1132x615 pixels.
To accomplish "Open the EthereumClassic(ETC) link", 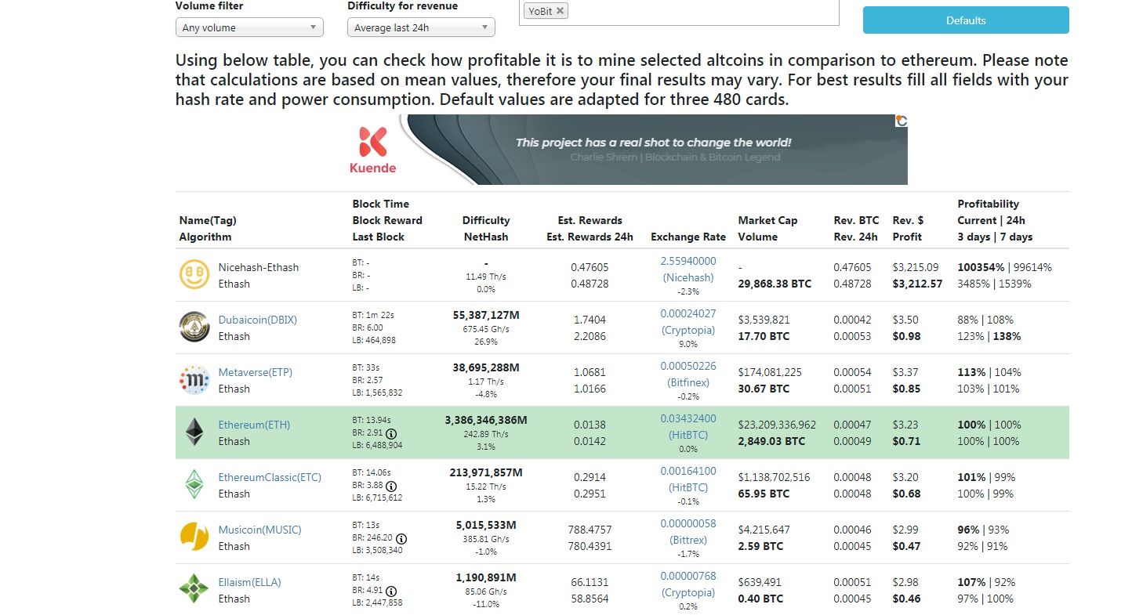I will click(270, 477).
